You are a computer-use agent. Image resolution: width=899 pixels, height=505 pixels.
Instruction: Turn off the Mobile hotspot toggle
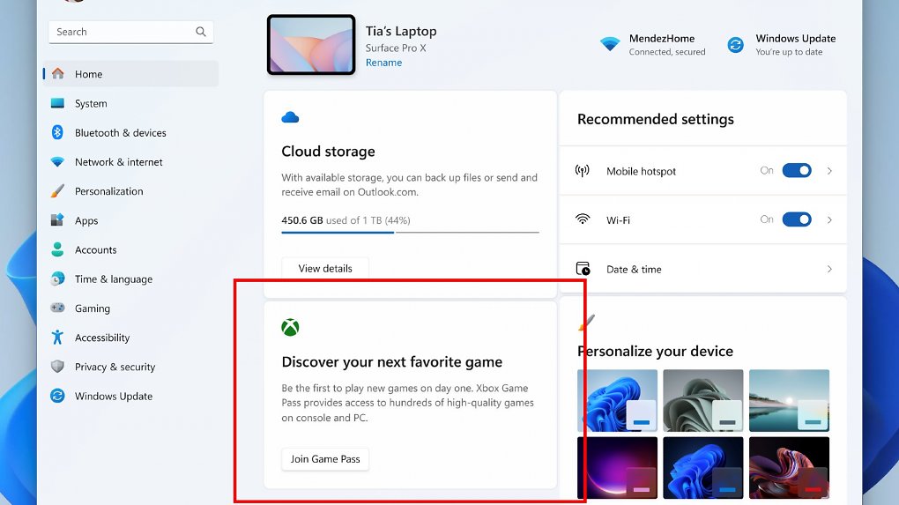coord(797,171)
